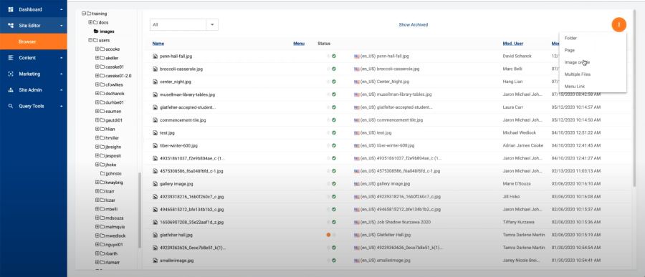Click the green check status of smallerimage.jpg
This screenshot has width=645, height=277.
334,261
